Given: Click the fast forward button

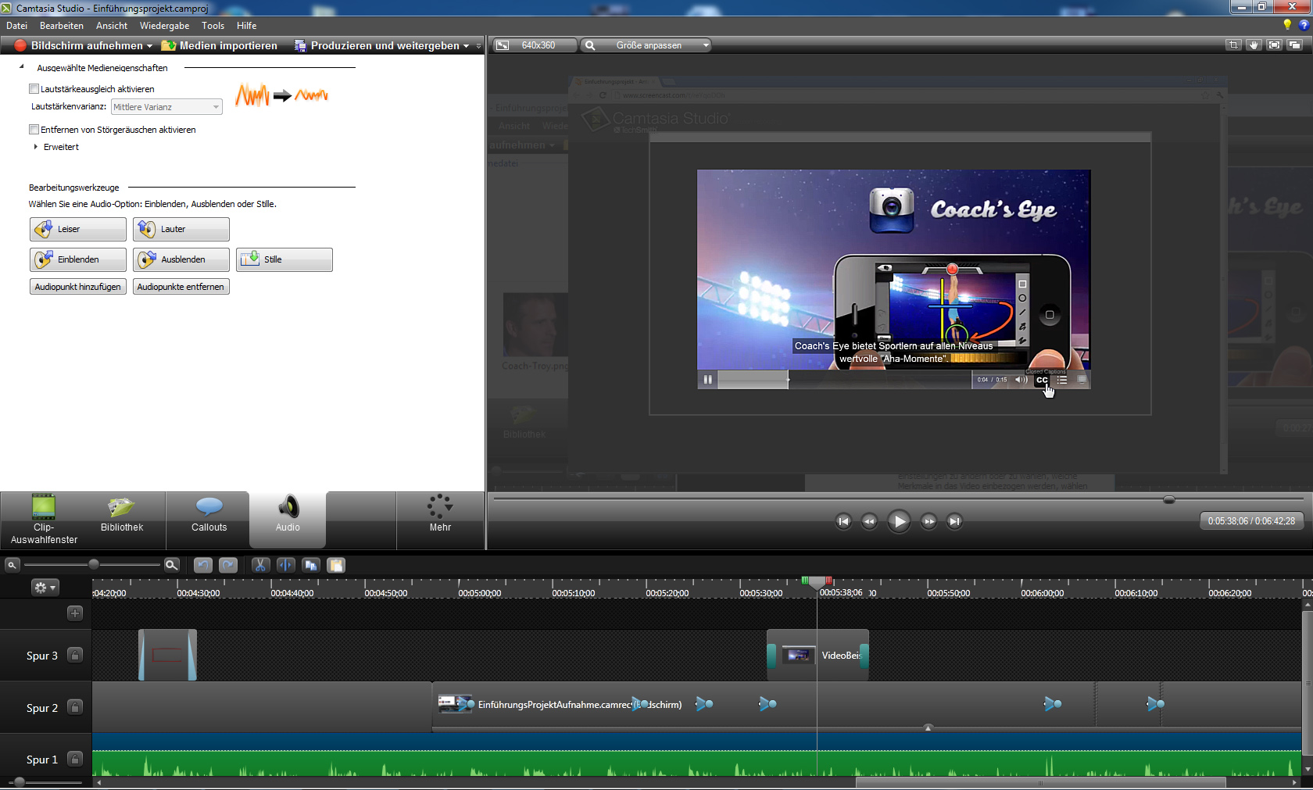Looking at the screenshot, I should click(928, 521).
